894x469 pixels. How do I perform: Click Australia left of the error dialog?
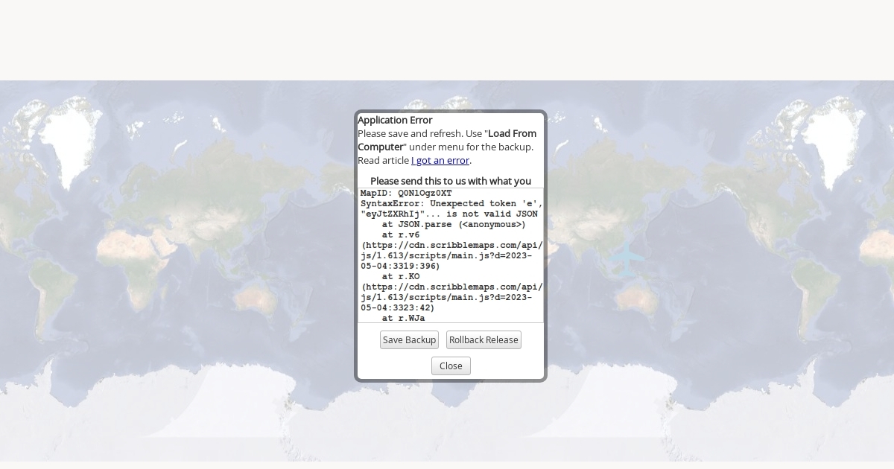pos(257,298)
